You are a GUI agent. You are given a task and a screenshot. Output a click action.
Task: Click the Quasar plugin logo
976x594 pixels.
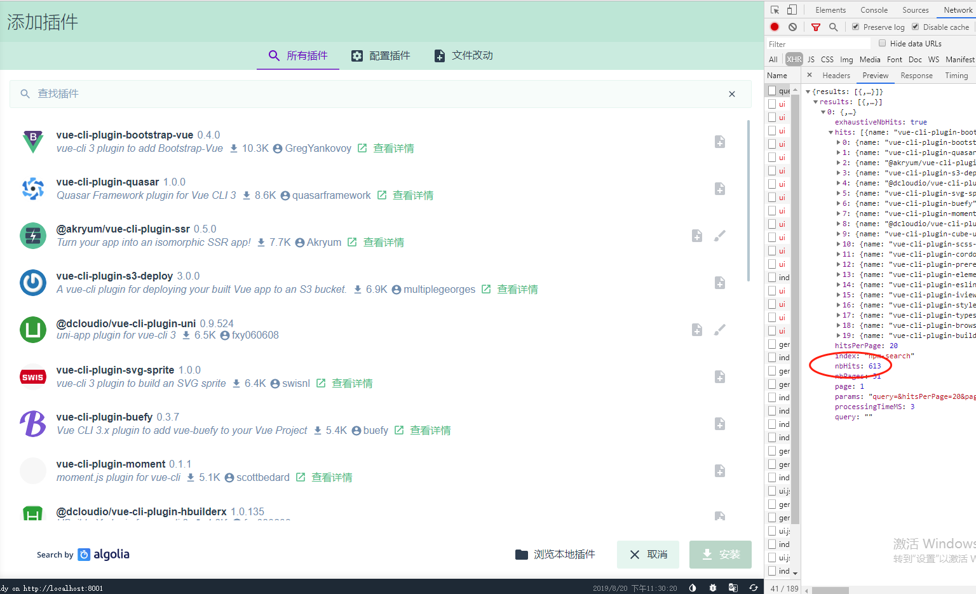tap(33, 189)
